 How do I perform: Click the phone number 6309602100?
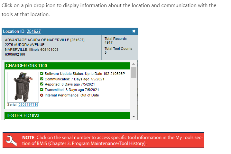coord(15,54)
